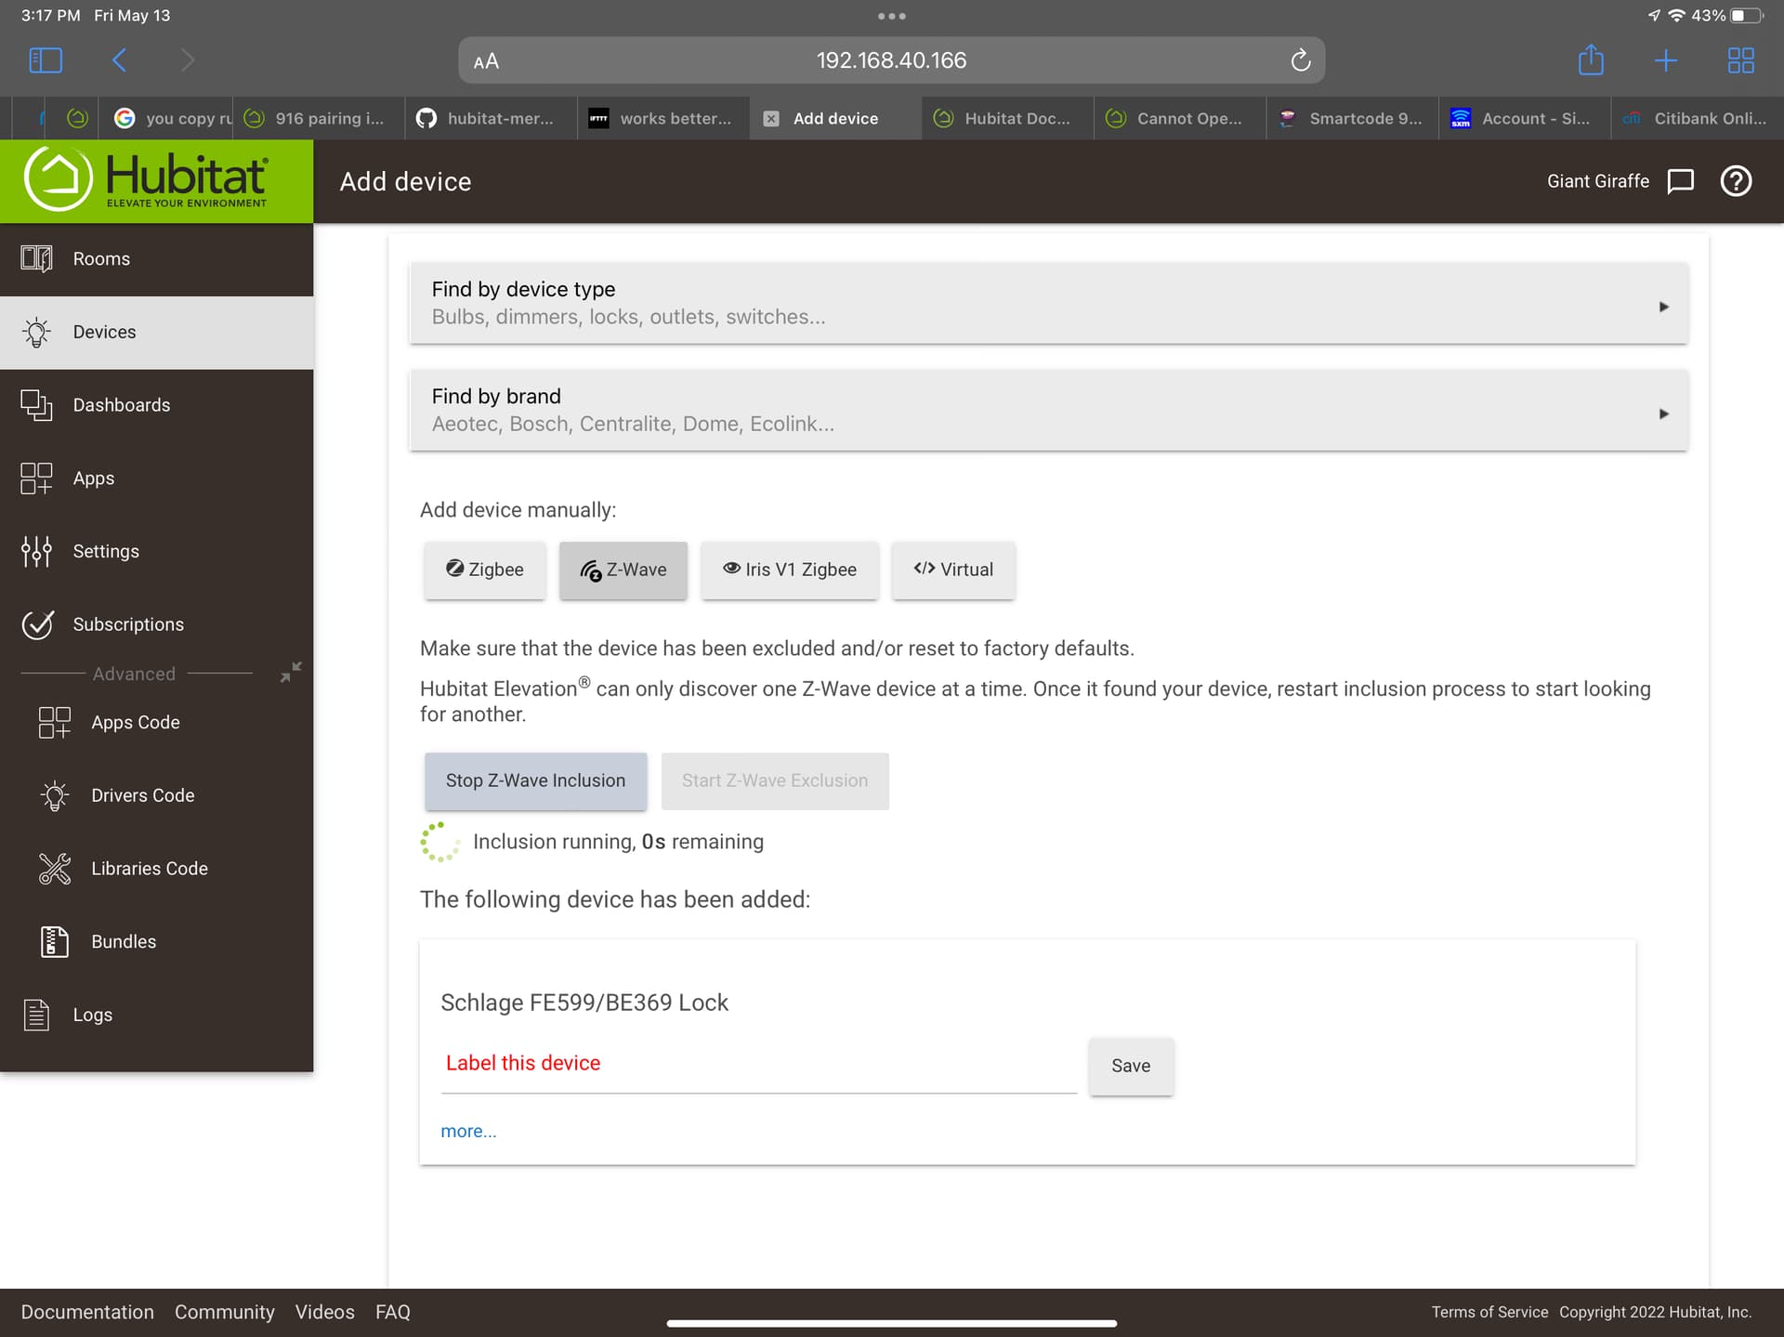The height and width of the screenshot is (1337, 1784).
Task: Open Apps in sidebar
Action: coord(156,478)
